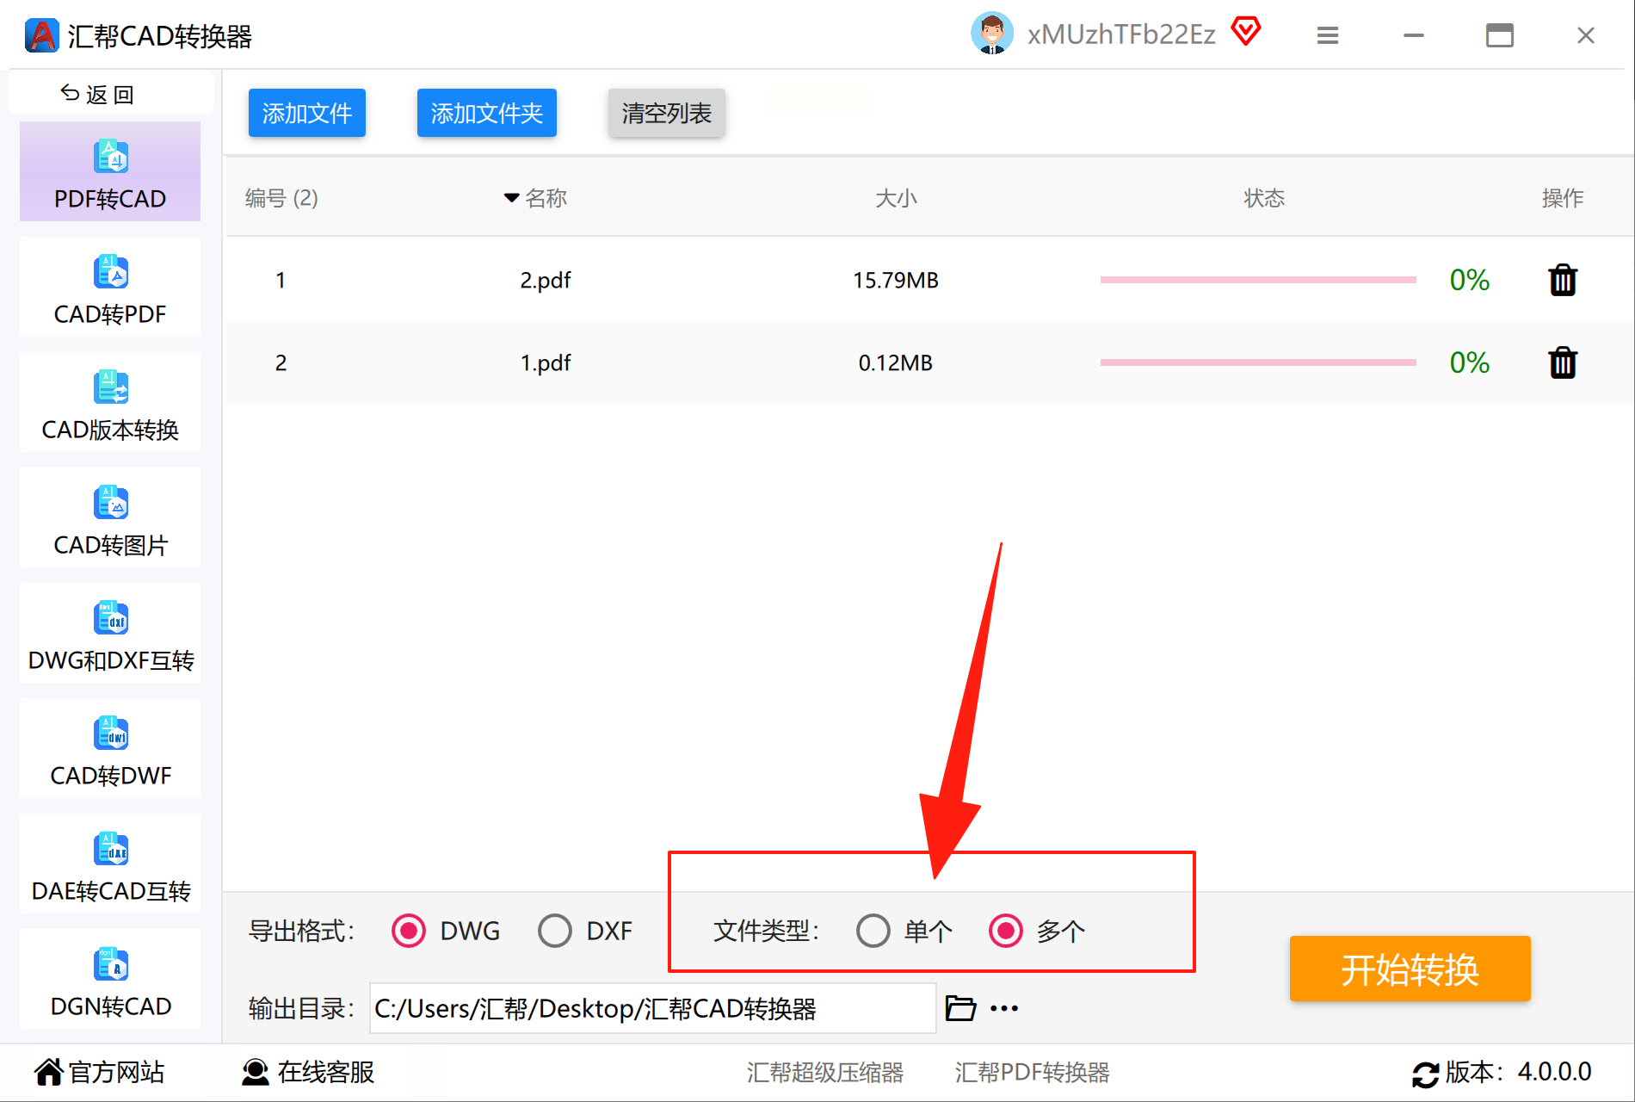Click the 版本: 4.0.0.0 version text
The height and width of the screenshot is (1102, 1635).
[x=1518, y=1072]
